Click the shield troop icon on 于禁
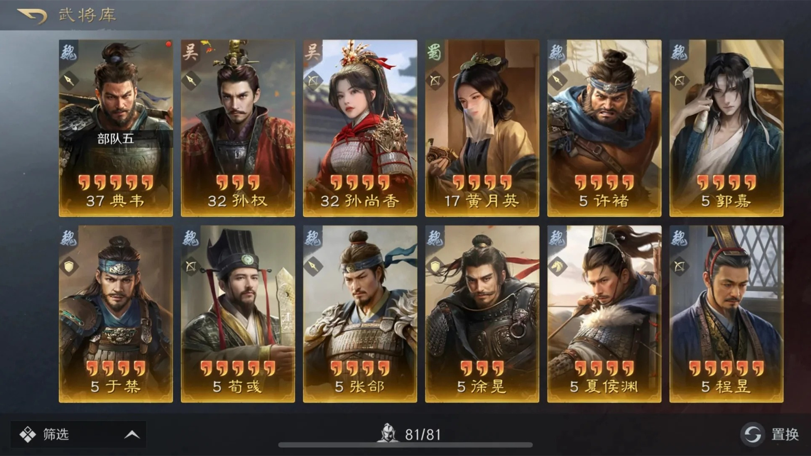Viewport: 811px width, 456px height. pos(69,266)
